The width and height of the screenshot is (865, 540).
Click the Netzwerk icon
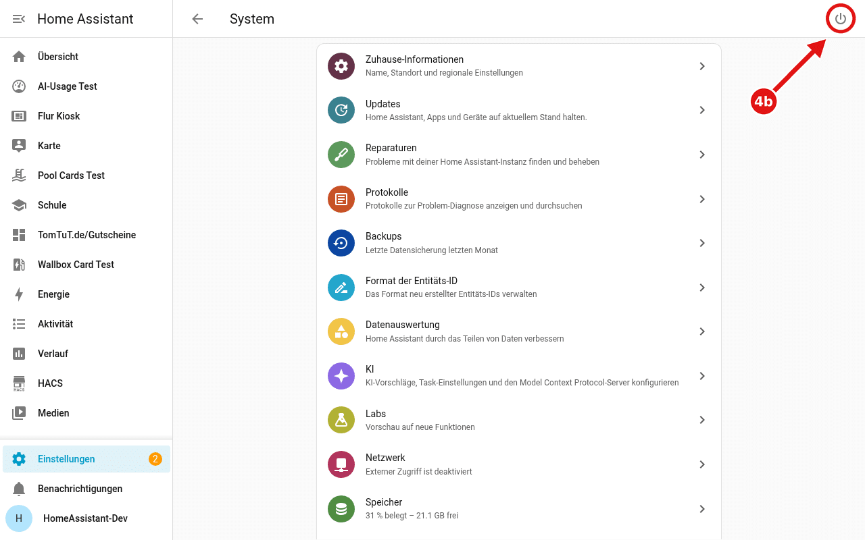(341, 464)
